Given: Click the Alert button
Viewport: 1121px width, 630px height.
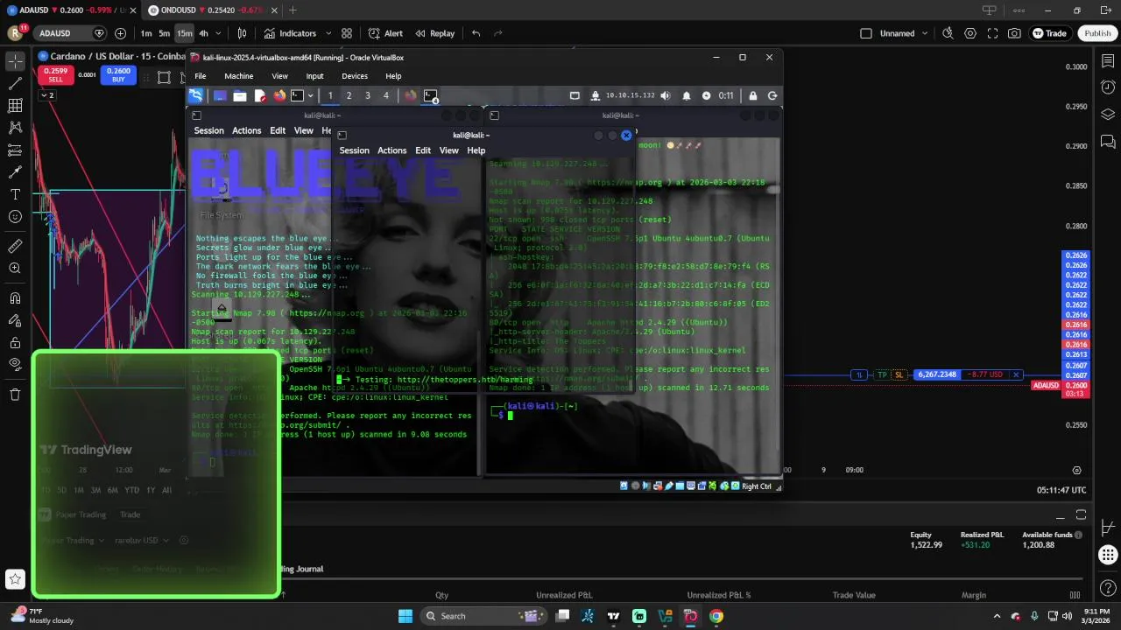Looking at the screenshot, I should tap(385, 33).
